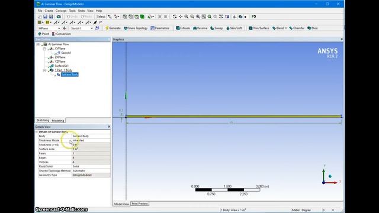Click Shared Topology Method Automatic value
The height and width of the screenshot is (213, 379).
91,171
